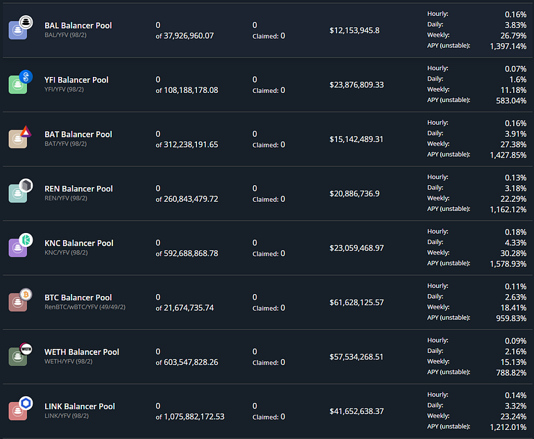Click the BTC pool APY 959.83%
The width and height of the screenshot is (534, 439).
tap(511, 318)
